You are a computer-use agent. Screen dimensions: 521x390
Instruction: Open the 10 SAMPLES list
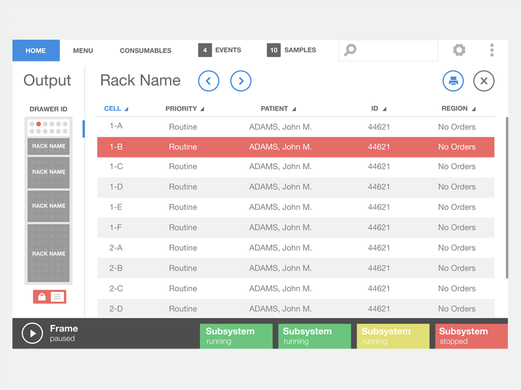click(293, 50)
